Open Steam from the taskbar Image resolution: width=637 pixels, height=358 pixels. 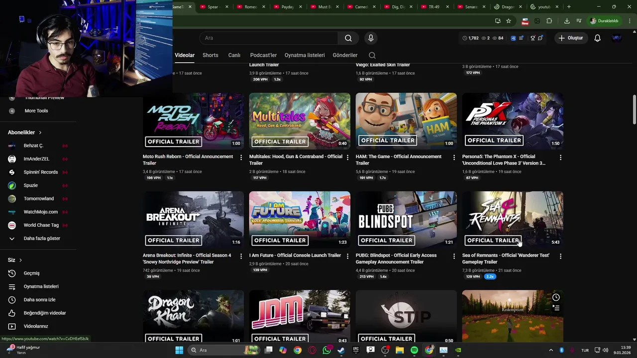tap(341, 350)
